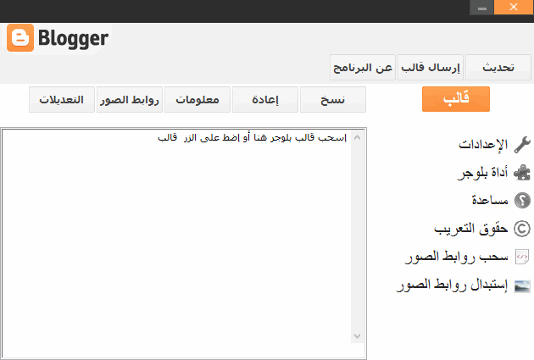
Task: Click the puzzle piece icon for أداة بلوجر
Action: 522,173
